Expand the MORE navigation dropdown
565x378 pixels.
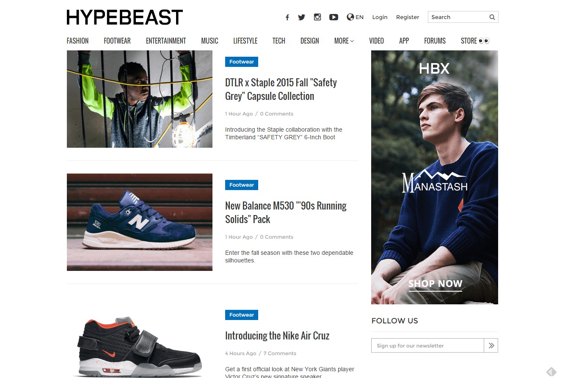tap(344, 41)
